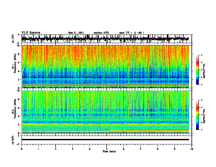Click the ch.3 flat black voltage trace
The image size is (216, 167).
click(105, 140)
